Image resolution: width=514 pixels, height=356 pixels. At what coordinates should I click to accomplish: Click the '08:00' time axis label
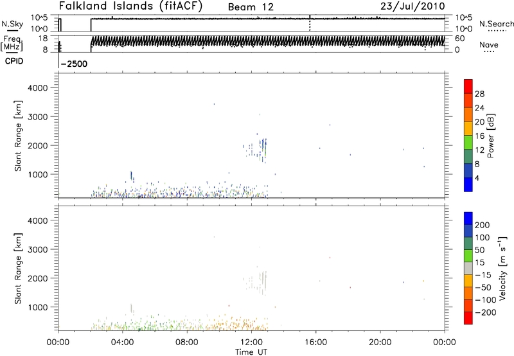[x=187, y=343]
